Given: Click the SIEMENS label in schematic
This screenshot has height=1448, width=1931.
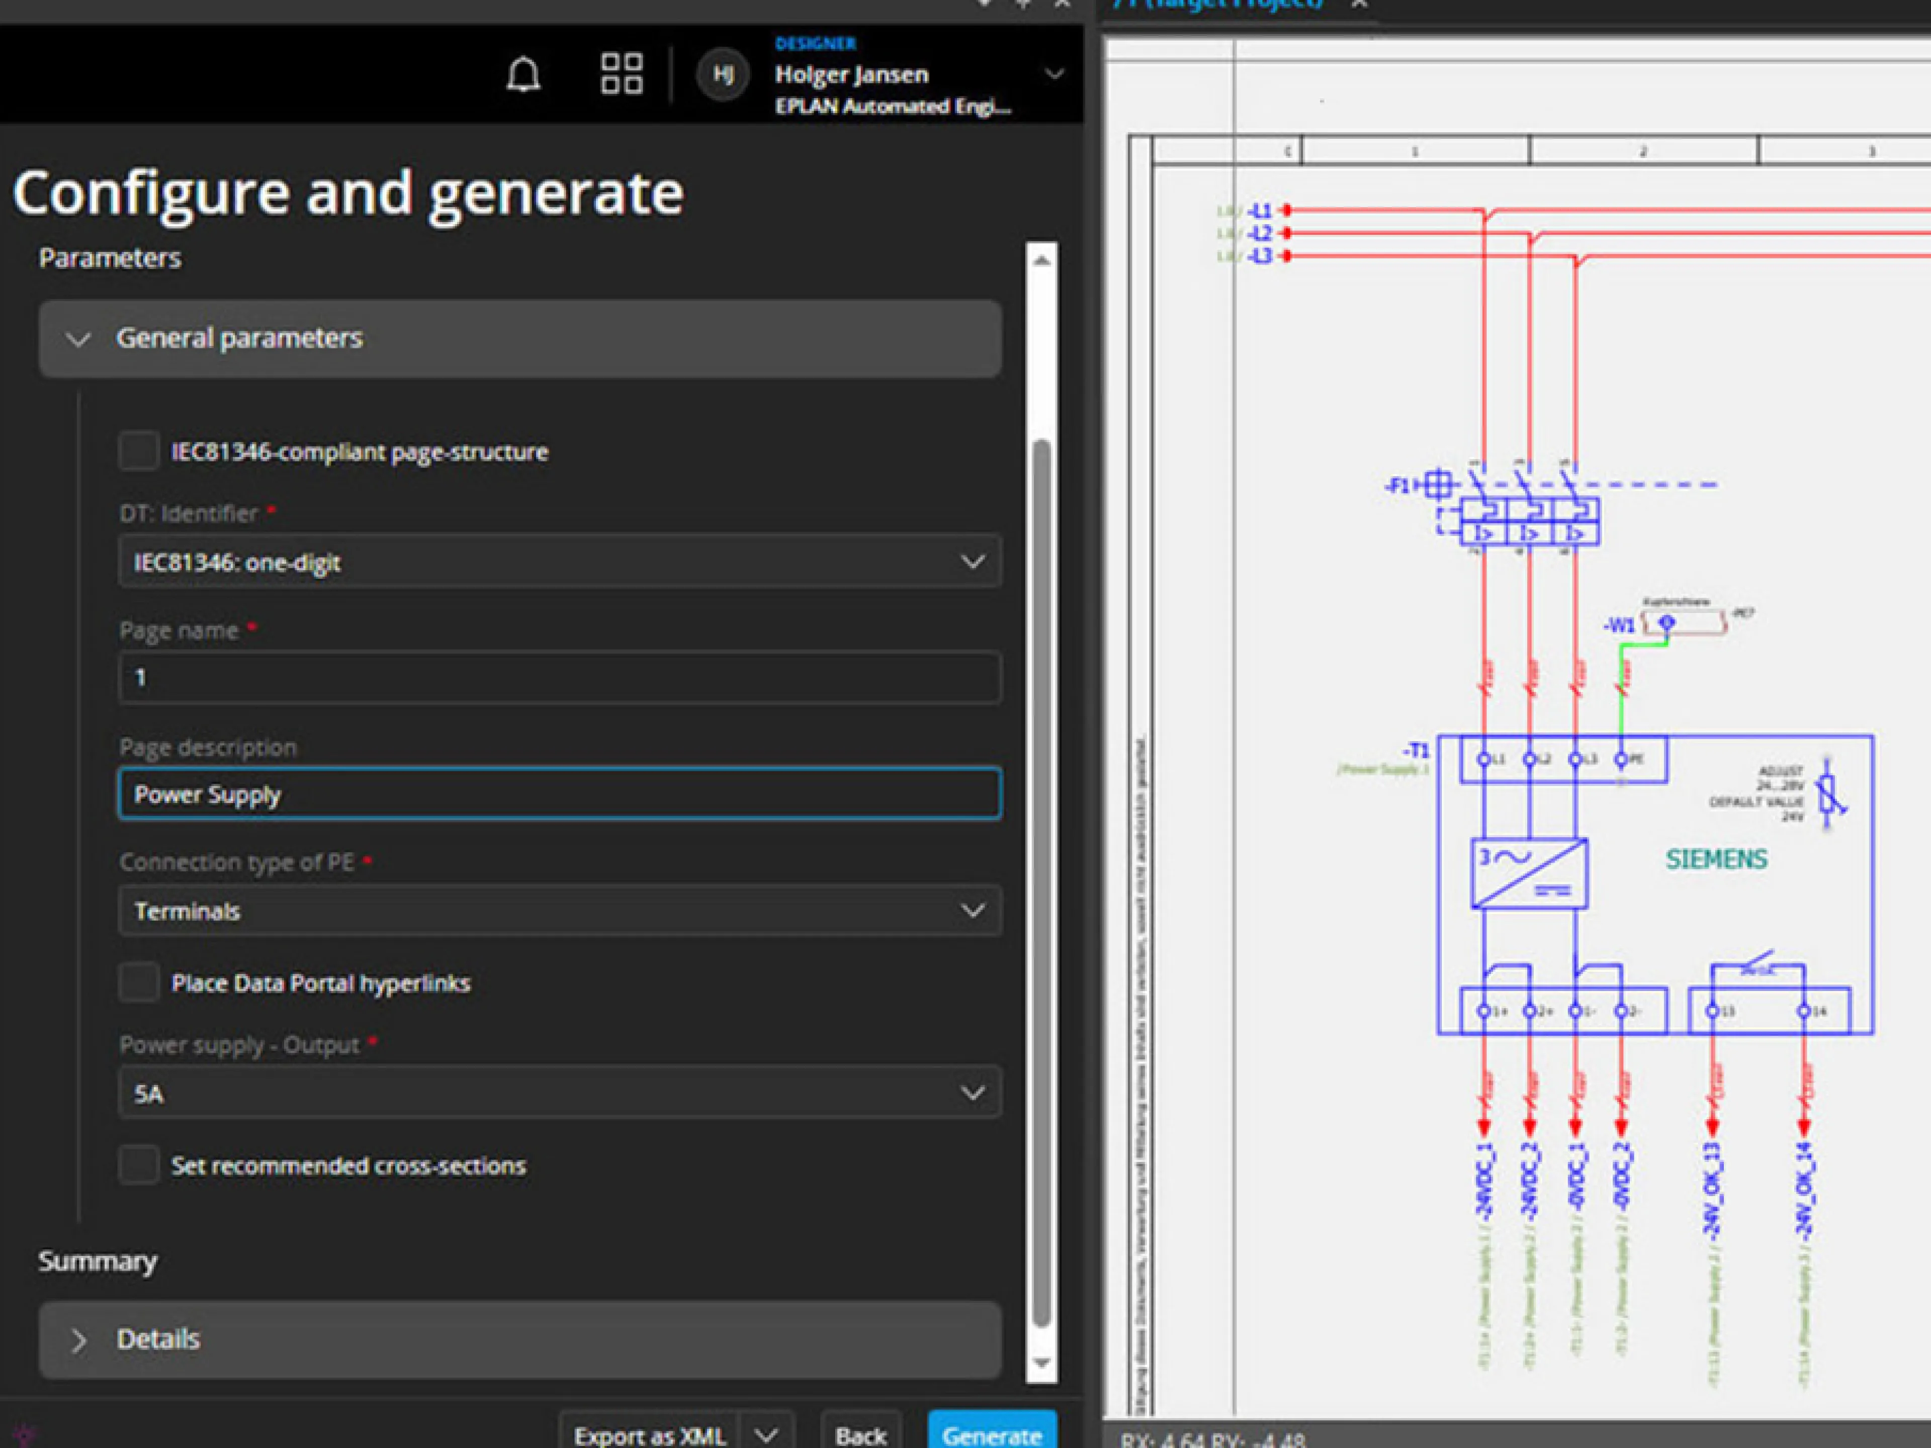Looking at the screenshot, I should coord(1716,860).
